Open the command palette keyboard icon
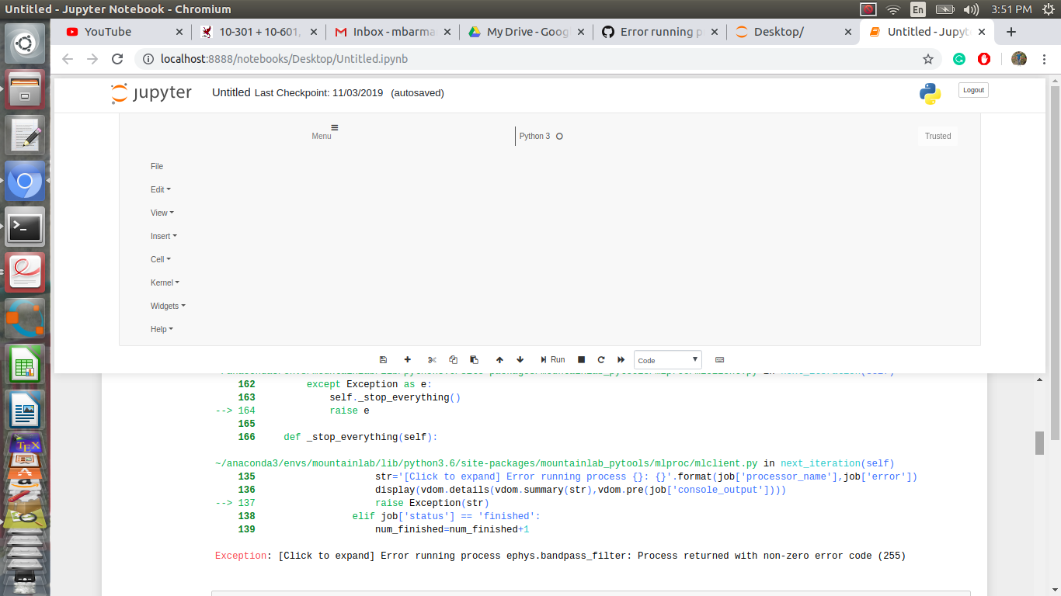The image size is (1061, 596). tap(719, 359)
